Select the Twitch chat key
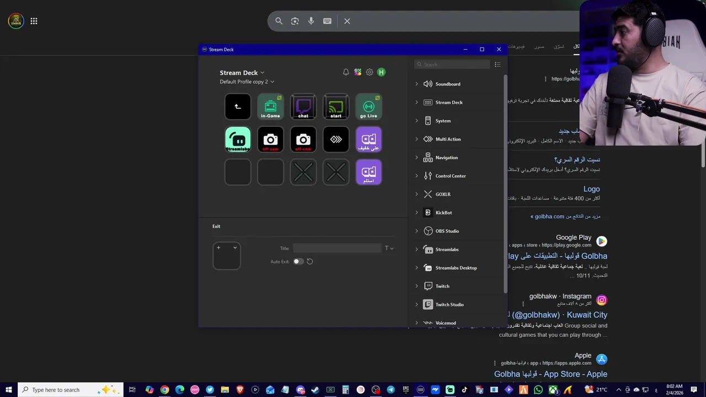The image size is (706, 397). 303,106
